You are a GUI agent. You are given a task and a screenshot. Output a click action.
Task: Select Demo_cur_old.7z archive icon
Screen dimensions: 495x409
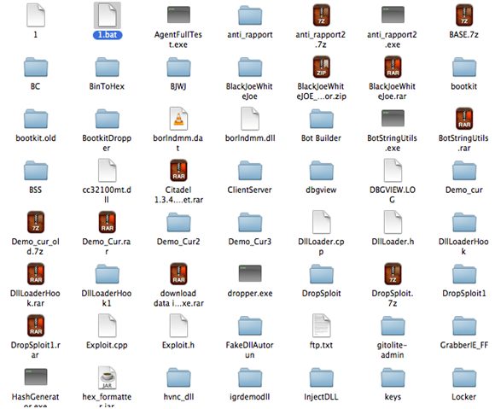pos(36,222)
